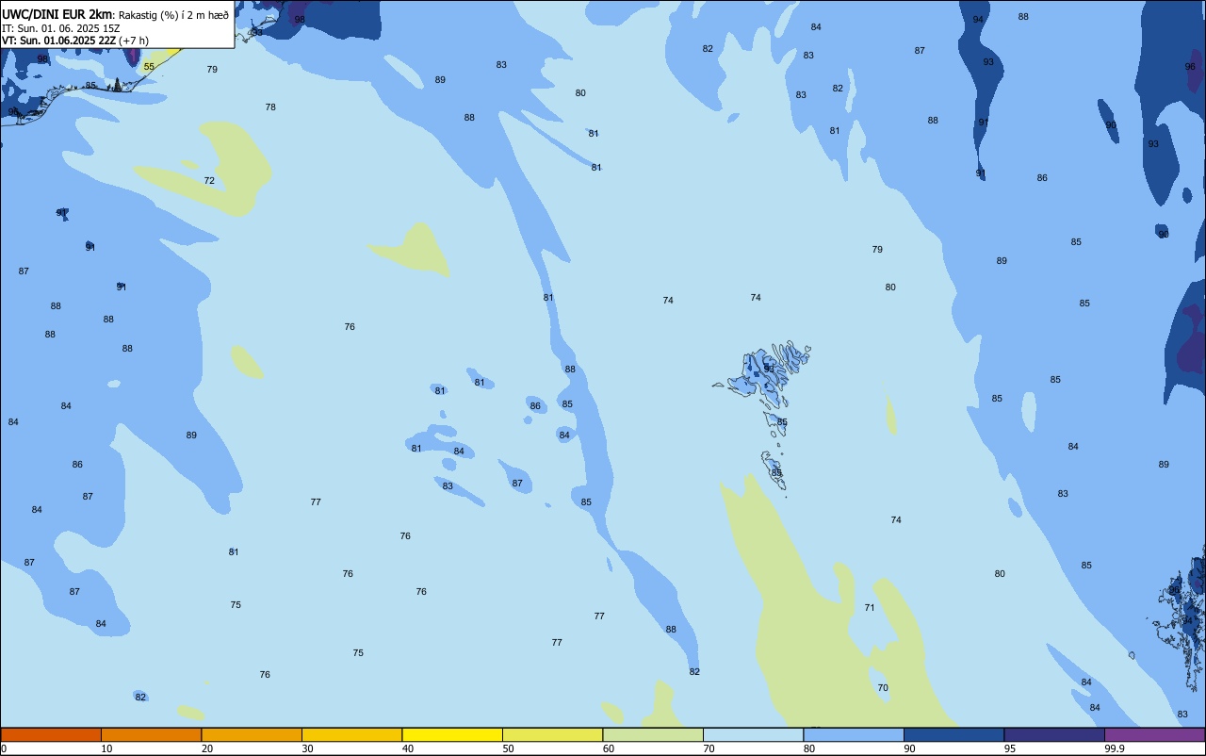Image resolution: width=1206 pixels, height=756 pixels.
Task: Click the '78' humidity value on map
Action: [270, 107]
